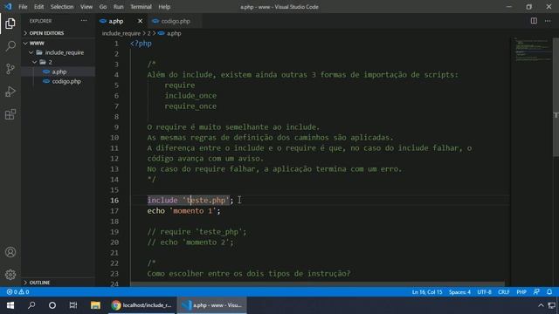Open the Search view in activity bar
This screenshot has height=314, width=559.
tap(10, 46)
